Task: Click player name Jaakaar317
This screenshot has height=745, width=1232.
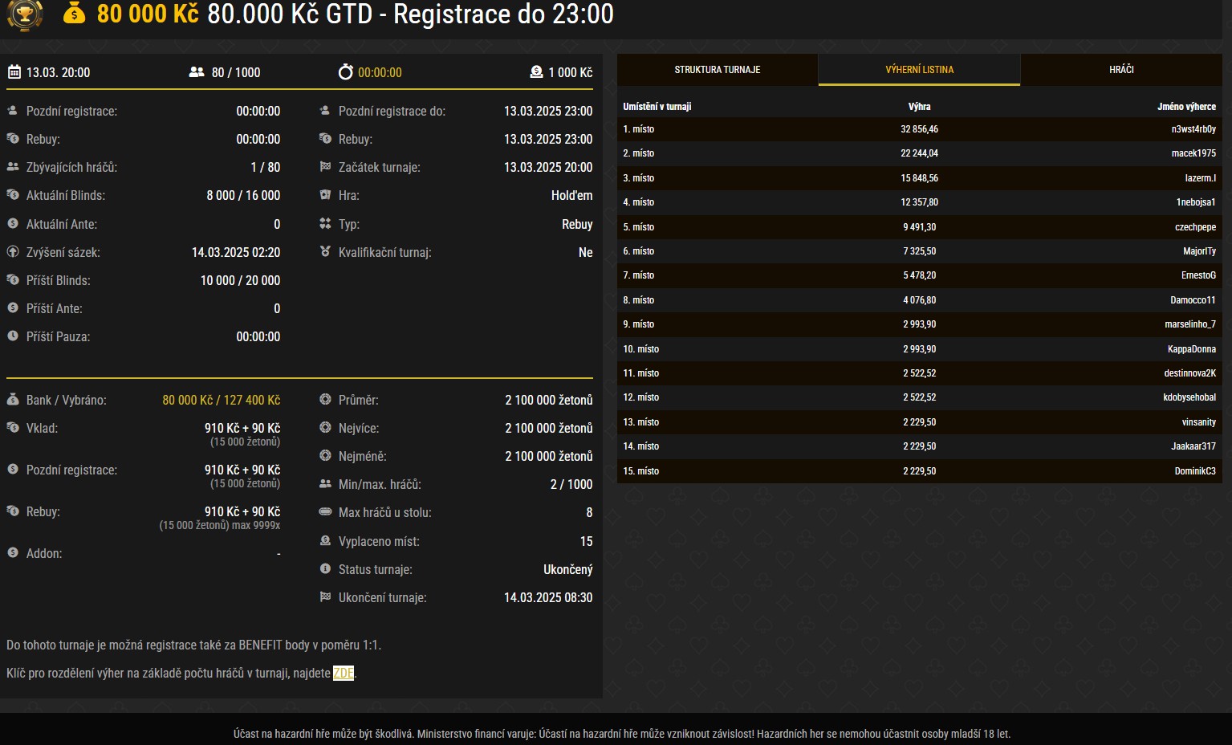Action: coord(1193,446)
